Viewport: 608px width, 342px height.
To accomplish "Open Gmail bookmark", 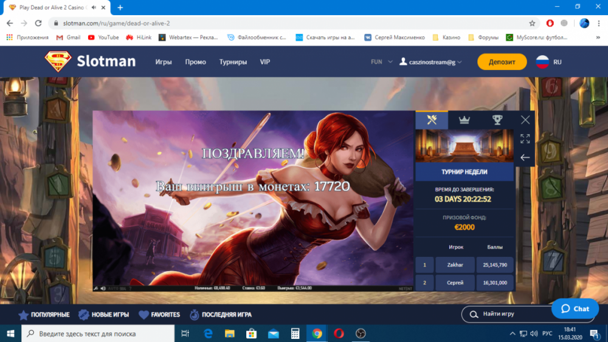I will tap(68, 37).
